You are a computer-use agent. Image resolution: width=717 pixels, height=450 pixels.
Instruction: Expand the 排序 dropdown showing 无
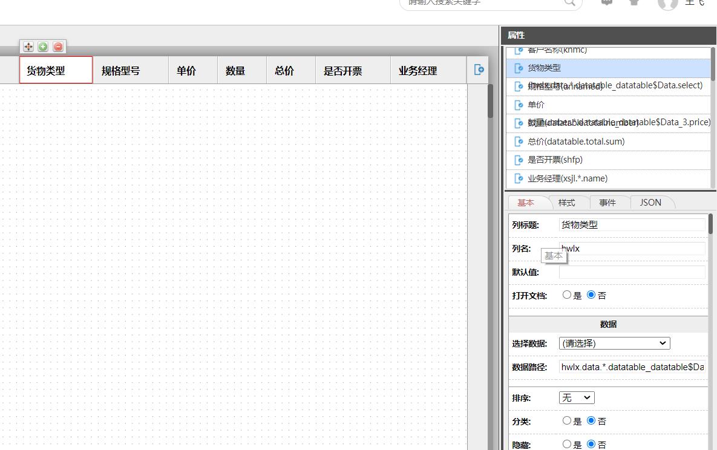tap(577, 397)
